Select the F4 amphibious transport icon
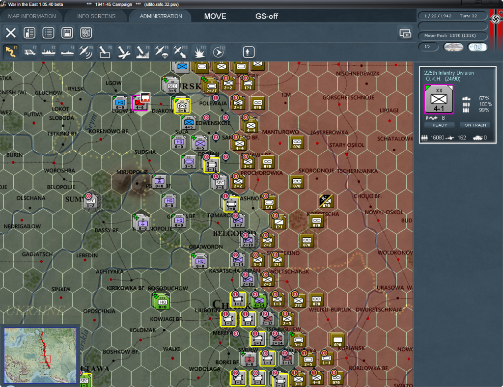The width and height of the screenshot is (503, 387). click(x=67, y=52)
